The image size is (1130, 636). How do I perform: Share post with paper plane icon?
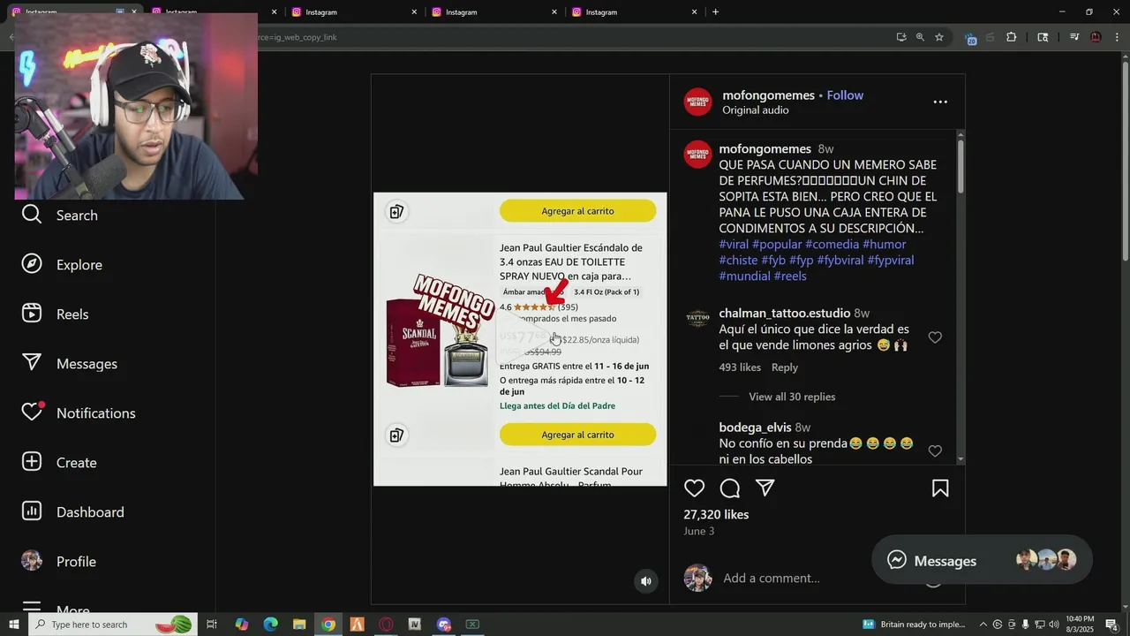tap(765, 488)
